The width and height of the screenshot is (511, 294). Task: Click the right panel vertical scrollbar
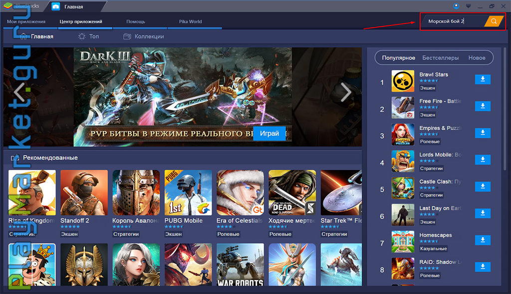point(505,109)
